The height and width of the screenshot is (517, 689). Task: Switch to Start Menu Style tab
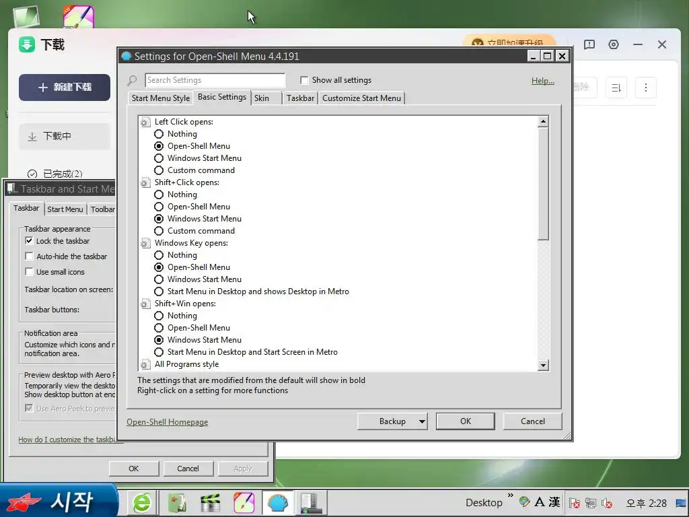pos(161,98)
